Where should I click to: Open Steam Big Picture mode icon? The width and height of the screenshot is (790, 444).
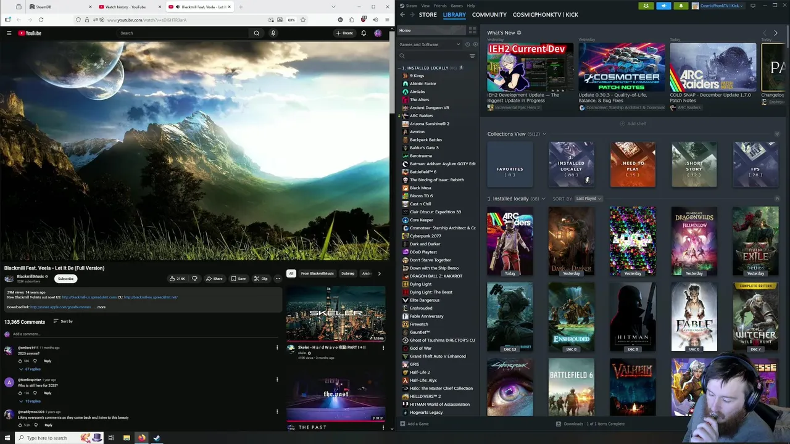[753, 6]
